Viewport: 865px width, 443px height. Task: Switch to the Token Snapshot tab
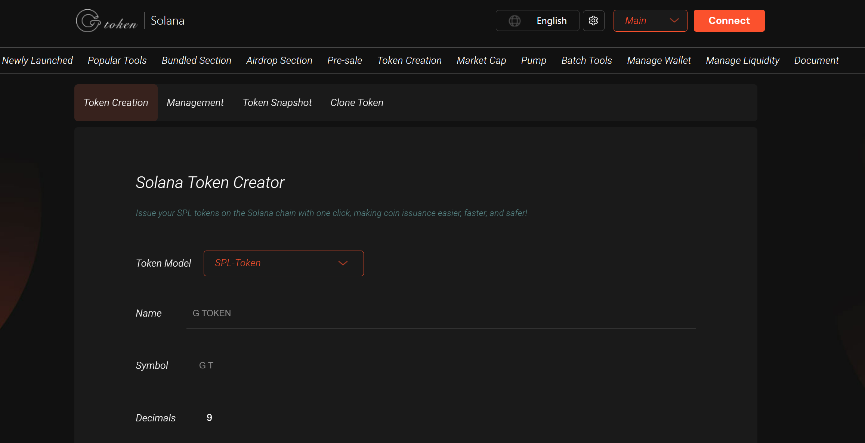pos(277,103)
